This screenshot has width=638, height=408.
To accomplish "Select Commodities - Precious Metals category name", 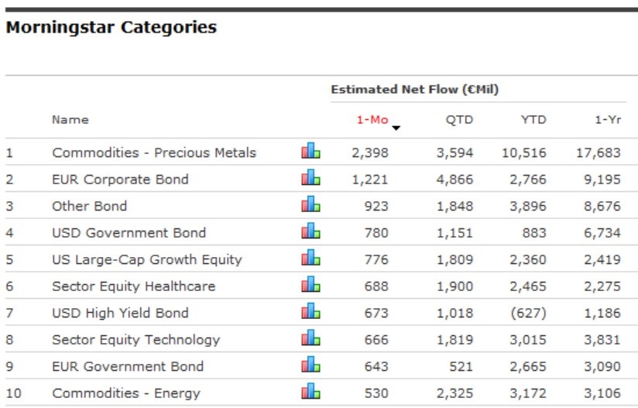I will pyautogui.click(x=153, y=153).
